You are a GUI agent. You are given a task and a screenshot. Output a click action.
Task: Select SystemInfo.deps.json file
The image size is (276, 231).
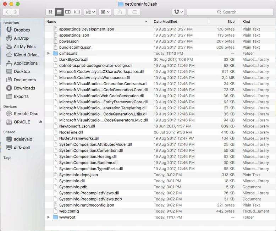tap(160, 175)
